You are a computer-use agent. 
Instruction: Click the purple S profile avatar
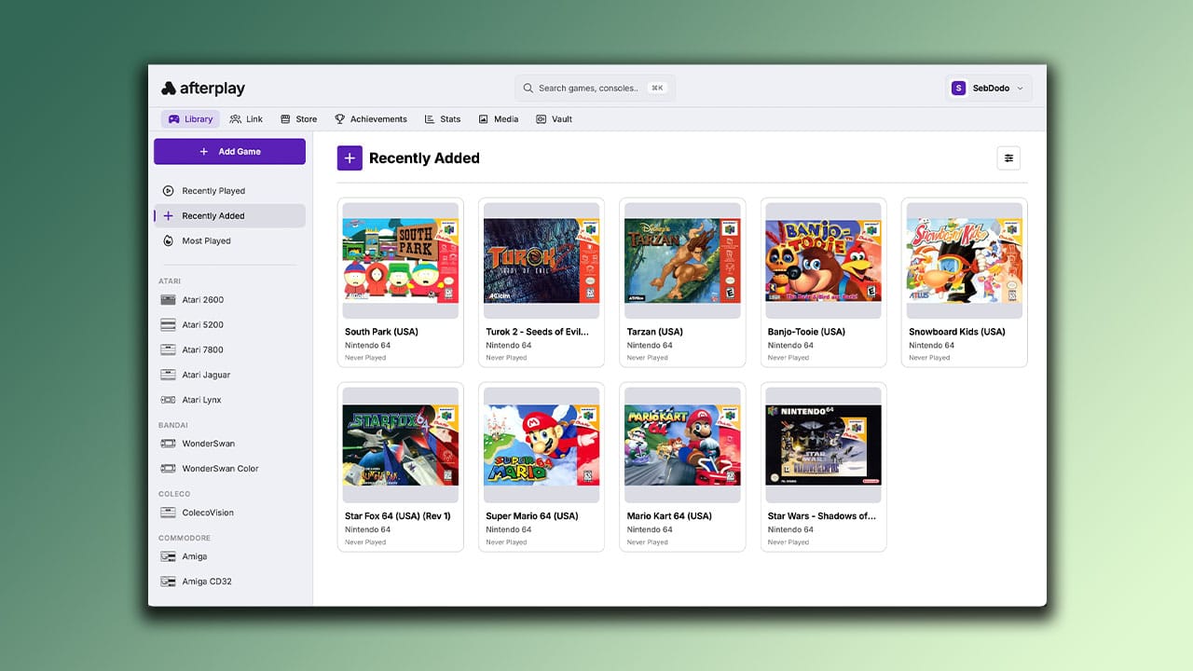pyautogui.click(x=958, y=89)
